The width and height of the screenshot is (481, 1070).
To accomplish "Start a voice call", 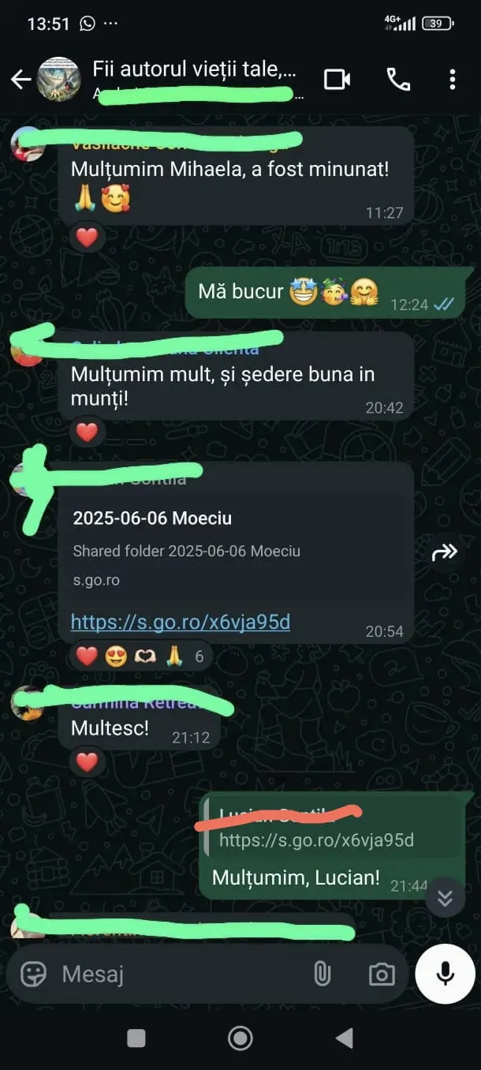I will coord(397,79).
